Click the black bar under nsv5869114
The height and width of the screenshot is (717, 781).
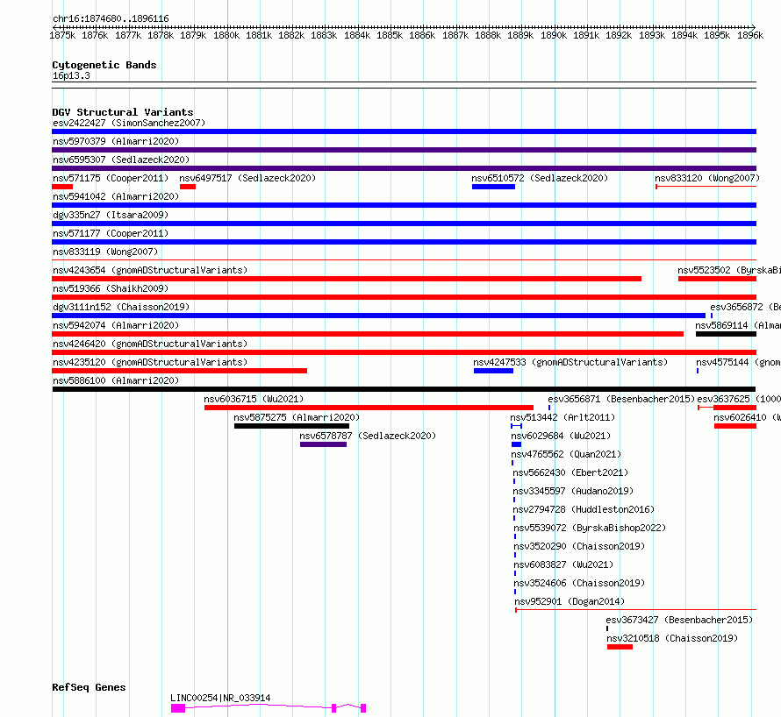tap(727, 334)
